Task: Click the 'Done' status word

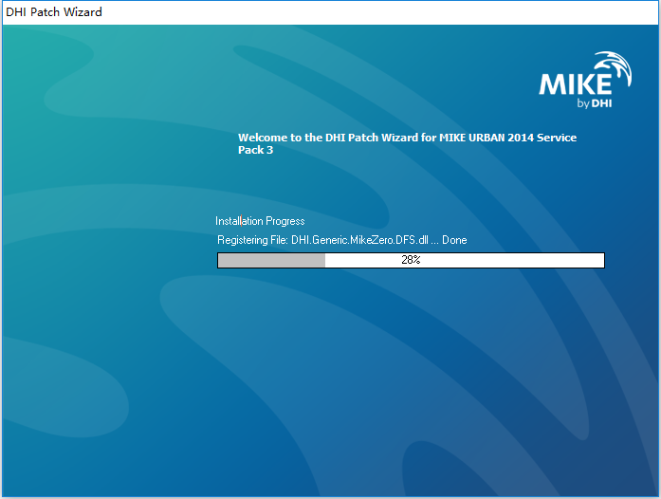Action: pyautogui.click(x=454, y=240)
